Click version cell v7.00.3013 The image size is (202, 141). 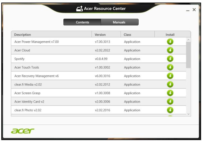pos(103,42)
